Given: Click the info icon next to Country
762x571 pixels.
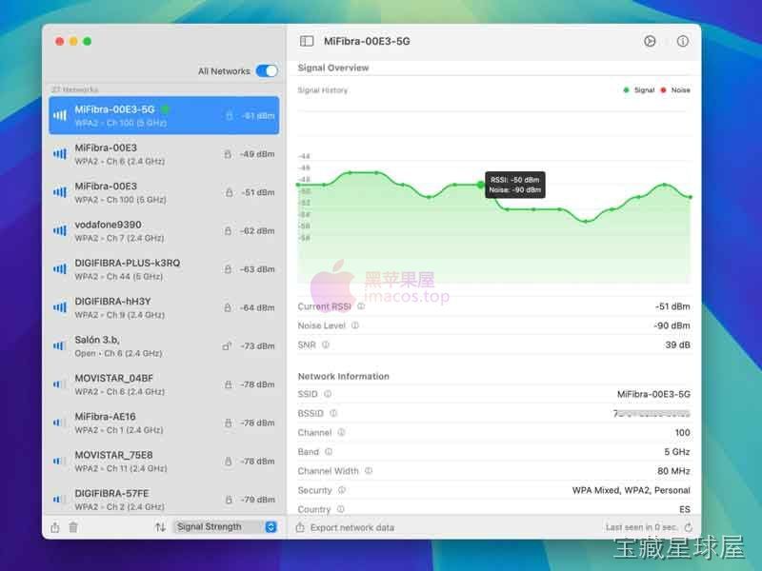Looking at the screenshot, I should point(341,509).
